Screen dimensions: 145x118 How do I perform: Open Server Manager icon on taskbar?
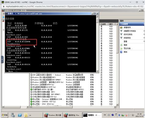point(13,115)
